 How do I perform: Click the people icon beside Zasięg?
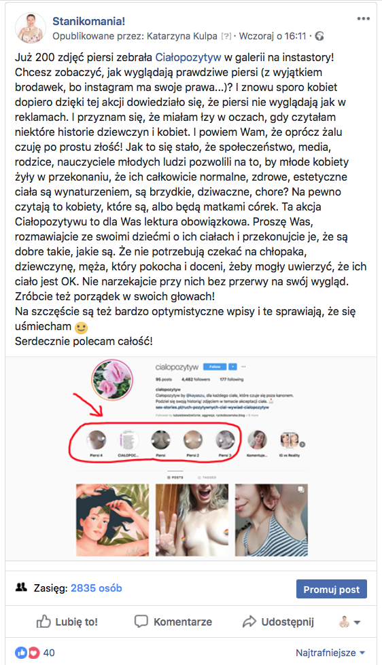(21, 588)
